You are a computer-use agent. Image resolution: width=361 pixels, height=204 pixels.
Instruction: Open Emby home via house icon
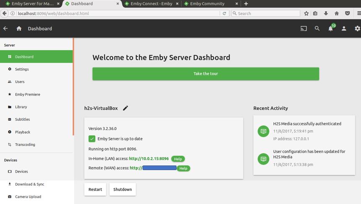tap(19, 28)
